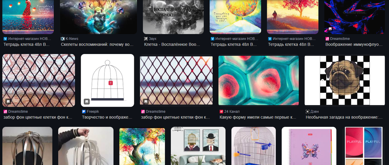Click the Дзен source favicon

coord(307,111)
